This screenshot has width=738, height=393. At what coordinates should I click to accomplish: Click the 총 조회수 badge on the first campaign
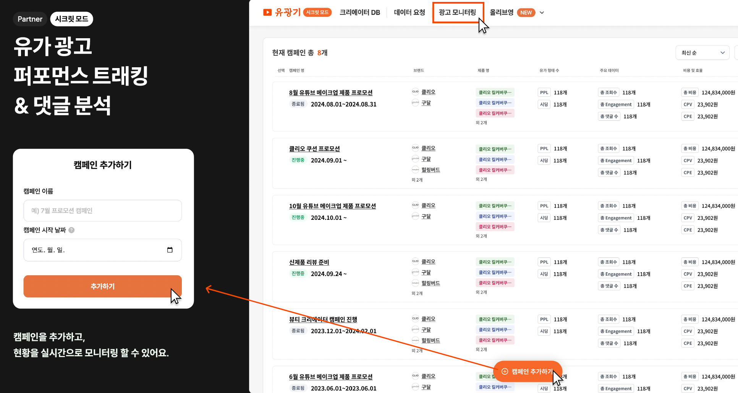point(608,92)
